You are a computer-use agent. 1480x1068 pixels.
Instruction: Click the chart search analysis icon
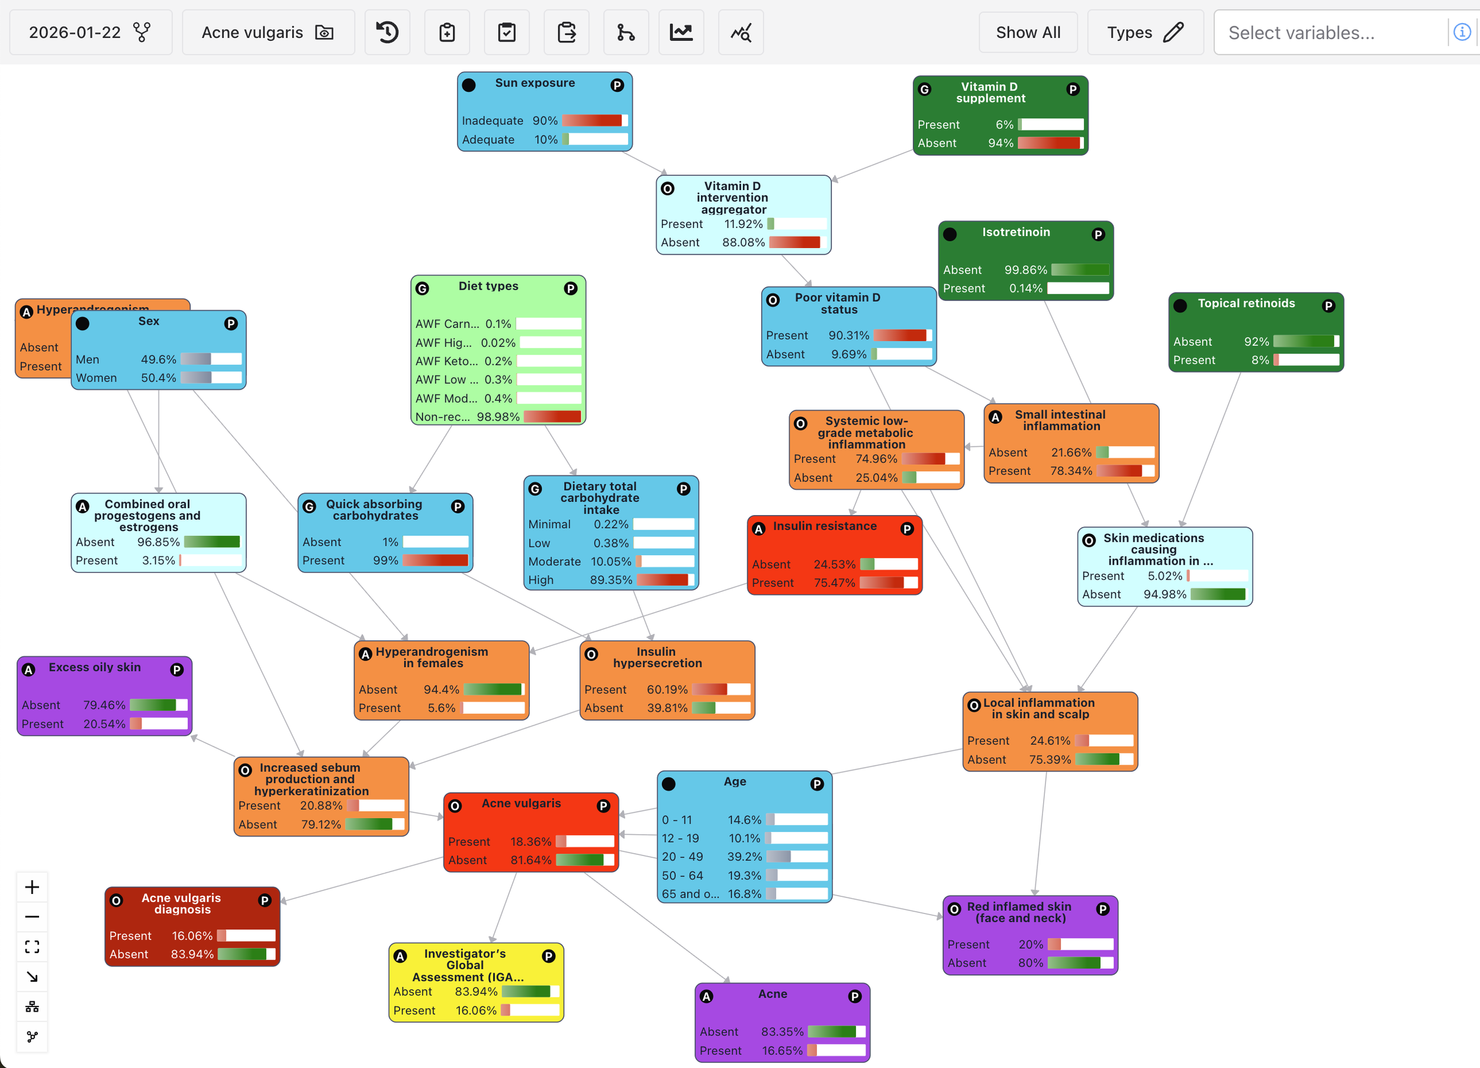[741, 32]
